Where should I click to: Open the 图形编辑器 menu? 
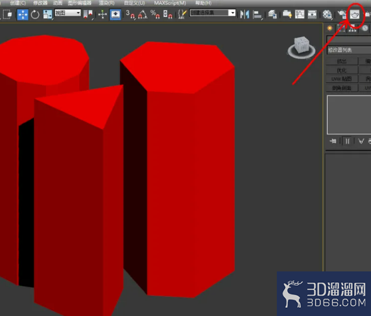tap(80, 3)
